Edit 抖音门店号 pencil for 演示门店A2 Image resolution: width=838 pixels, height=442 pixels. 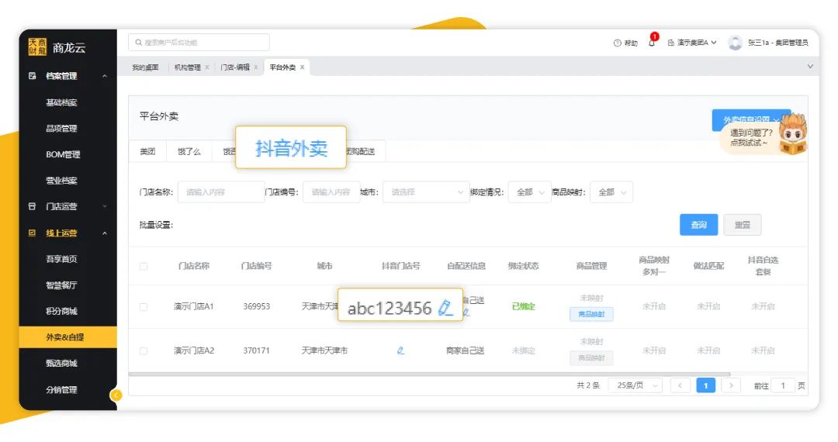click(x=400, y=350)
